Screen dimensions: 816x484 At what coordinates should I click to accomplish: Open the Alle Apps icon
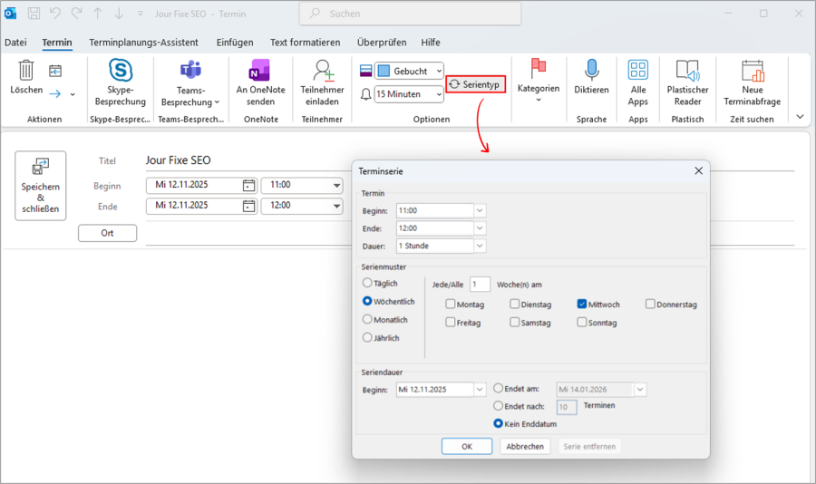pos(638,69)
